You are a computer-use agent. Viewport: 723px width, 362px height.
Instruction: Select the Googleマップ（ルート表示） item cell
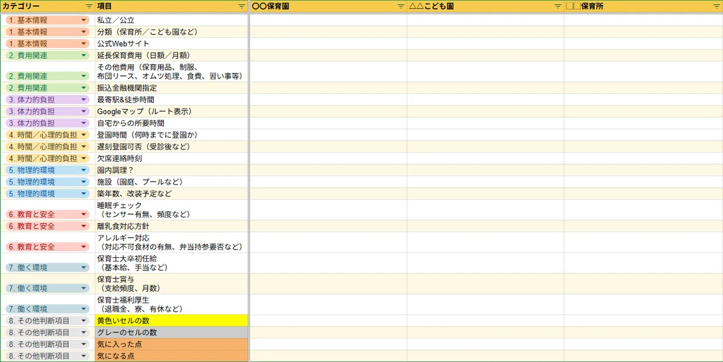[171, 111]
